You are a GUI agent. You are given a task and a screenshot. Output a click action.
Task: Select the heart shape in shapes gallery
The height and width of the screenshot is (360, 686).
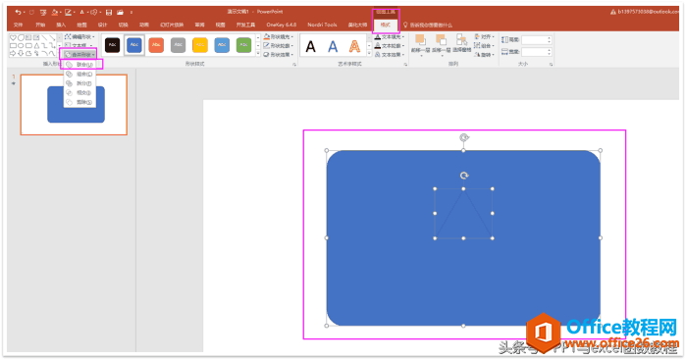pos(13,37)
